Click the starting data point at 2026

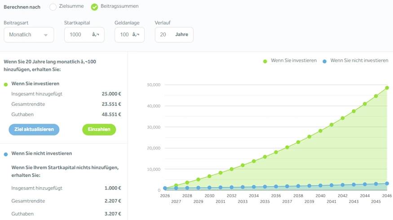(x=165, y=188)
